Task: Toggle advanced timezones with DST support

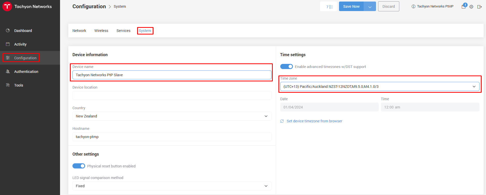Action: tap(286, 66)
